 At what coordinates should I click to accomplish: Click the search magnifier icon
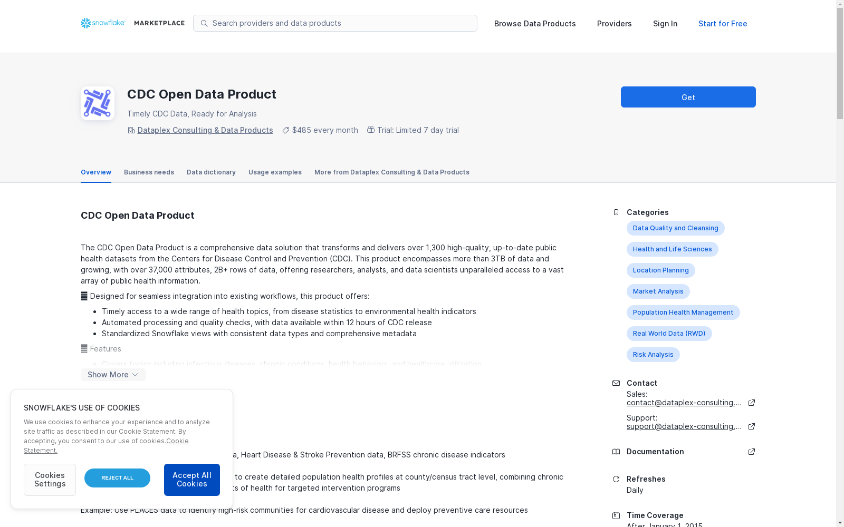point(204,23)
